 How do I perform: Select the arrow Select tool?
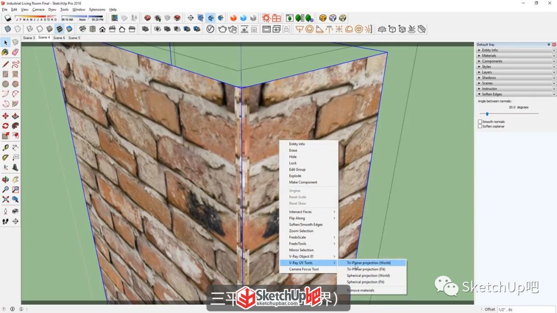[x=5, y=43]
